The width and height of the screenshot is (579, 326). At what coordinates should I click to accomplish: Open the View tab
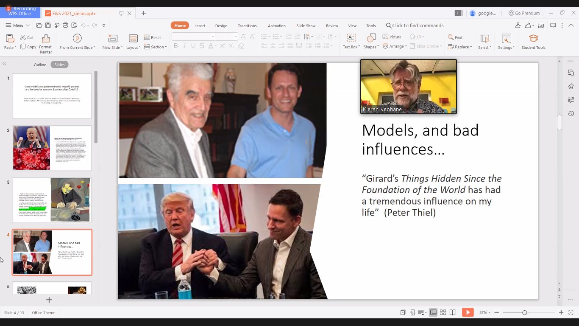pyautogui.click(x=352, y=26)
